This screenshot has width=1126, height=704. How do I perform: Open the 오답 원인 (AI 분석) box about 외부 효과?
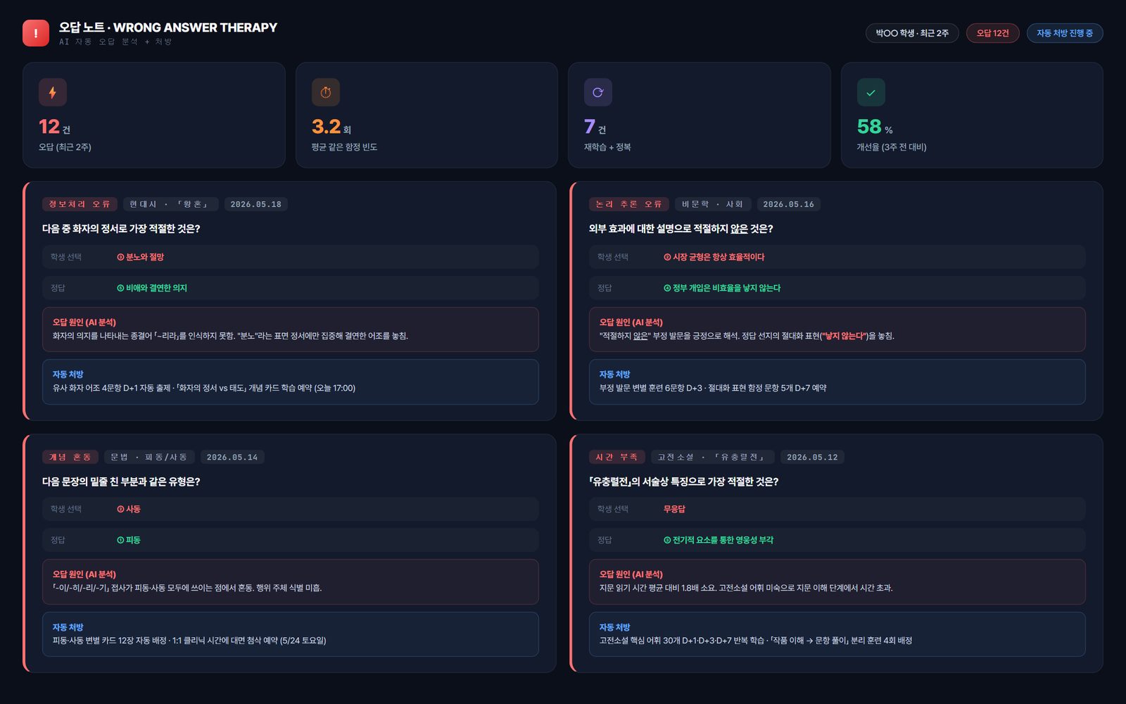click(x=837, y=329)
